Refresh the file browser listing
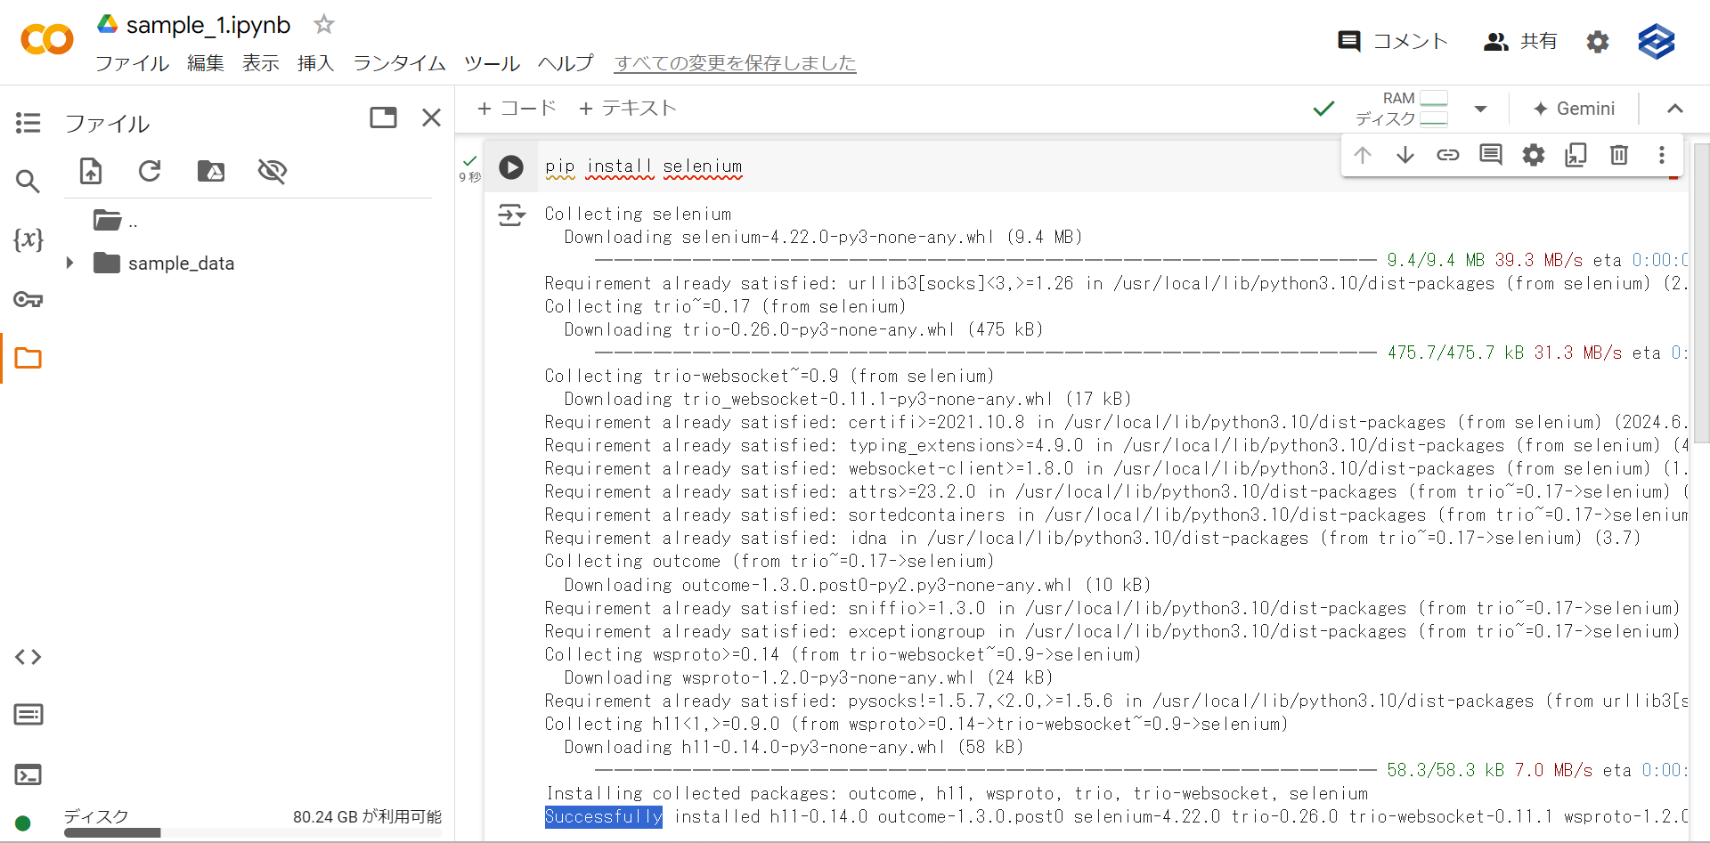The image size is (1710, 843). (x=150, y=171)
